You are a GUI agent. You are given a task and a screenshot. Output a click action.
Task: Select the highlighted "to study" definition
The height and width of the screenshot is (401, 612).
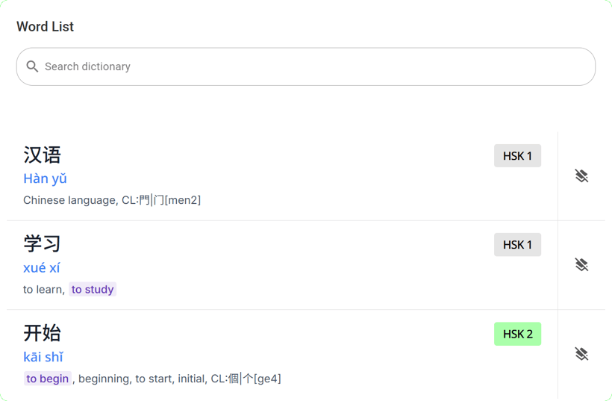click(x=93, y=290)
